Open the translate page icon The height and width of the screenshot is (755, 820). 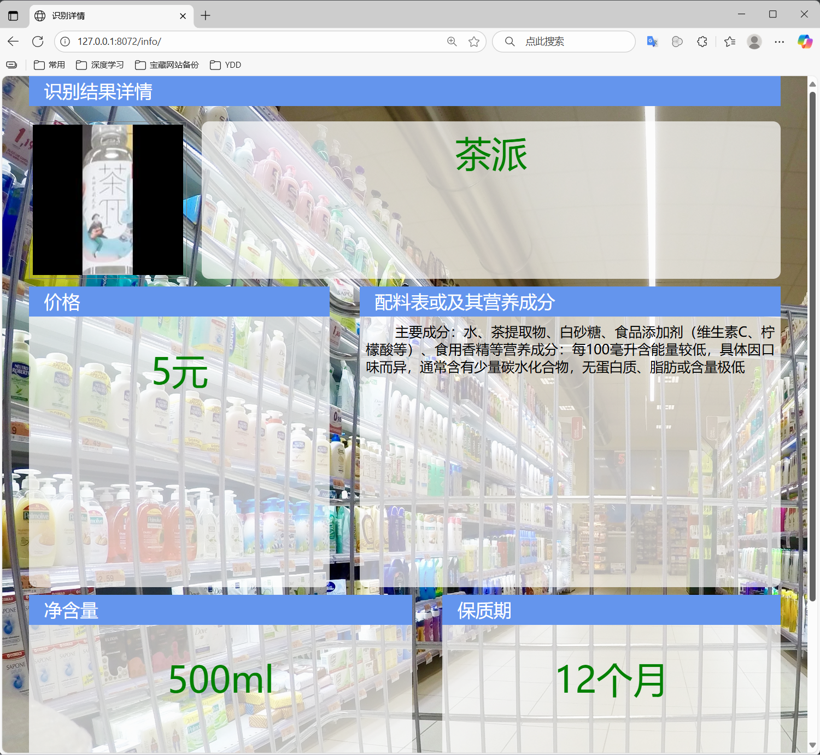click(x=652, y=42)
